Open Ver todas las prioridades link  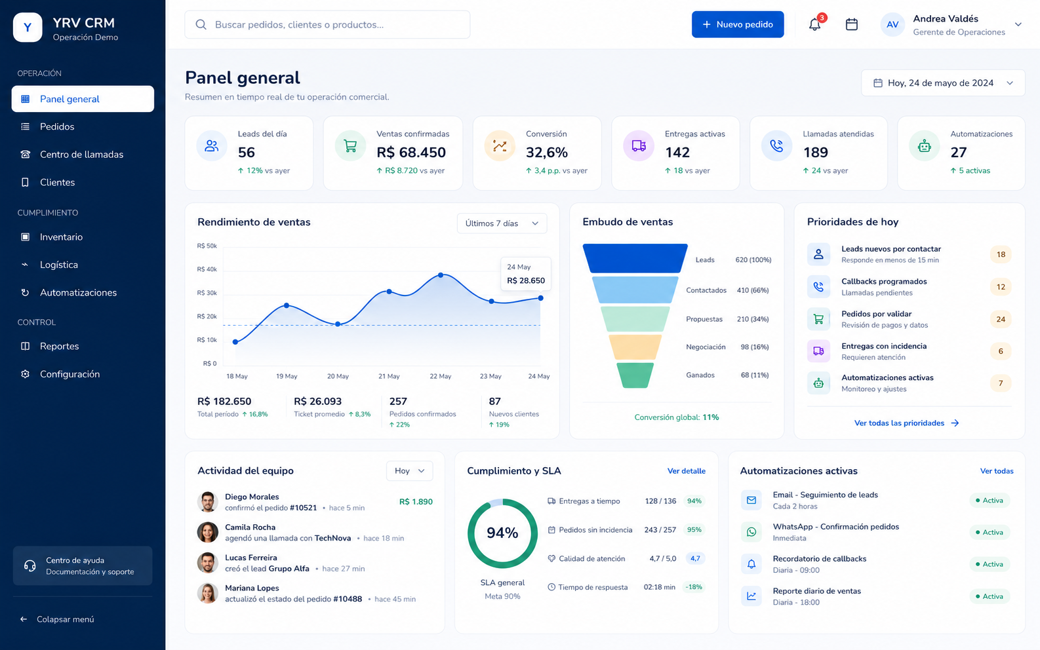[x=907, y=423]
